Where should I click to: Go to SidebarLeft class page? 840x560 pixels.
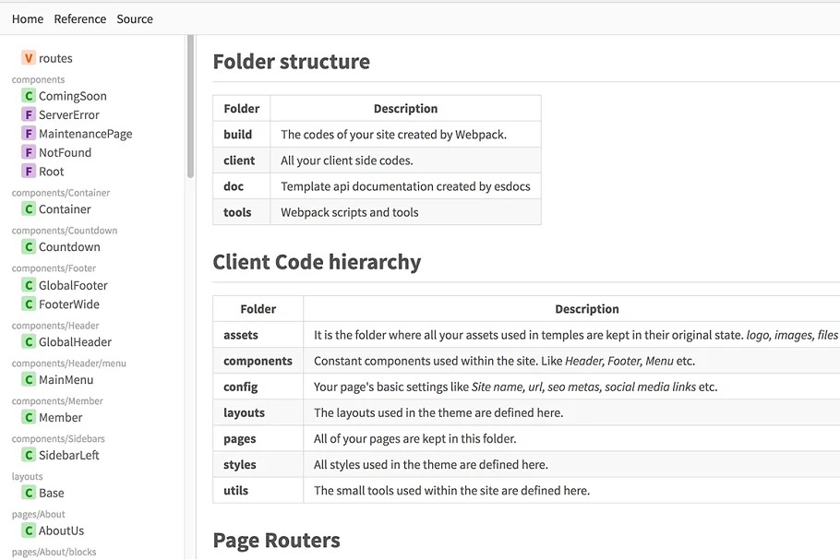69,456
